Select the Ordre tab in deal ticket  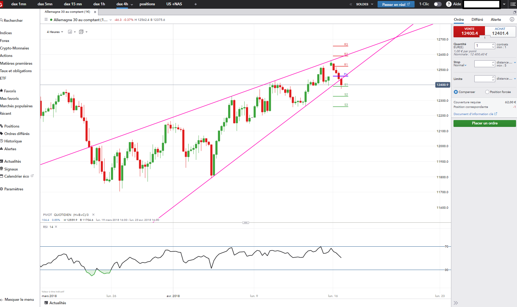pyautogui.click(x=459, y=20)
